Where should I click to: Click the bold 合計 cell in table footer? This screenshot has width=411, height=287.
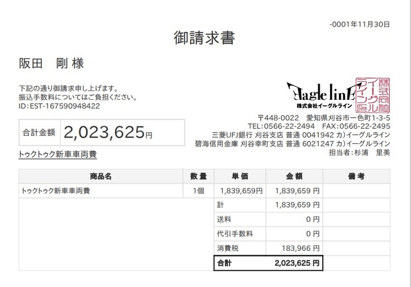[224, 262]
